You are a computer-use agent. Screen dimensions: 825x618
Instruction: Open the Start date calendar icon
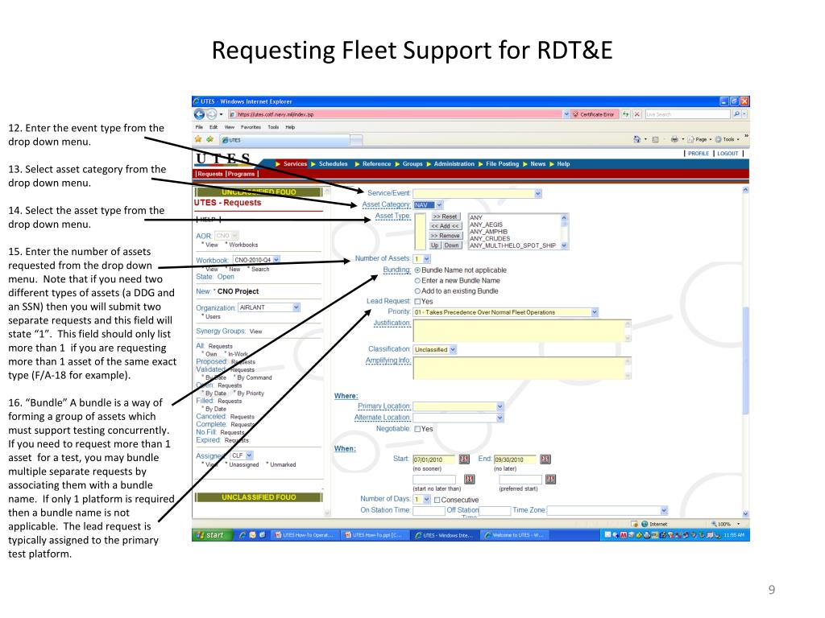[464, 459]
